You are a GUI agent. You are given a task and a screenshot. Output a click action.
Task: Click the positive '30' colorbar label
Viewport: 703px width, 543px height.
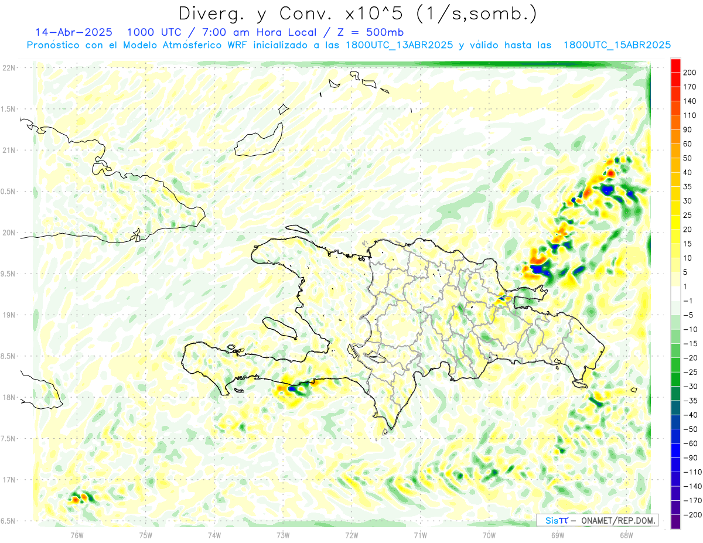688,201
